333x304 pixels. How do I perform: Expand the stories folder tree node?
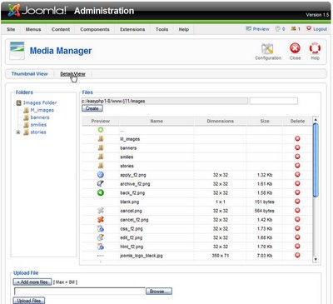pos(18,132)
